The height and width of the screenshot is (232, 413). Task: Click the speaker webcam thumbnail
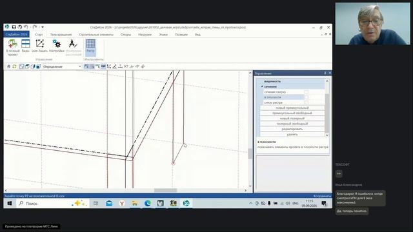pos(373,24)
